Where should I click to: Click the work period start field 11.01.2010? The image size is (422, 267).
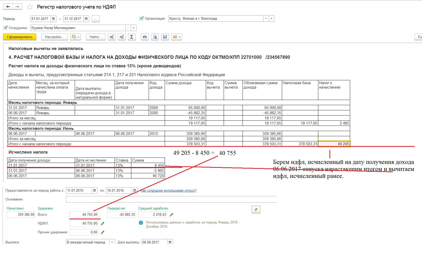point(79,191)
